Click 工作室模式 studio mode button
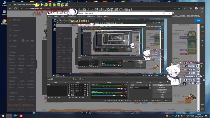This screenshot has width=210, height=118. 162,92
